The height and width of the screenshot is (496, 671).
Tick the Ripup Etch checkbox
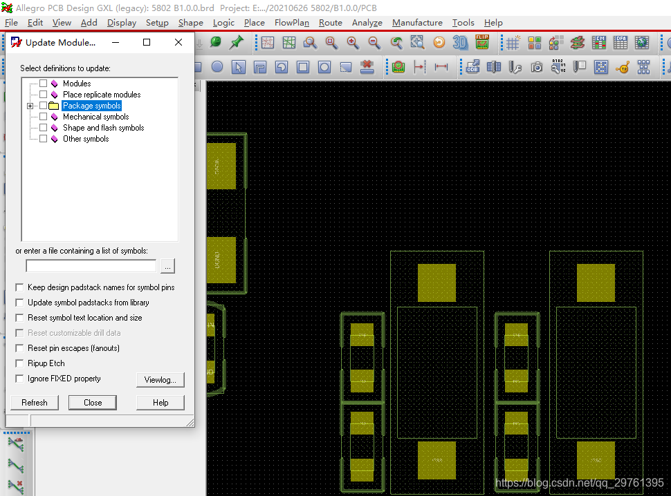[19, 363]
